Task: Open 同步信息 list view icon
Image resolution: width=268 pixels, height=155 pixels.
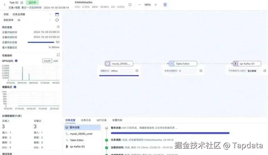Action: tap(58, 27)
